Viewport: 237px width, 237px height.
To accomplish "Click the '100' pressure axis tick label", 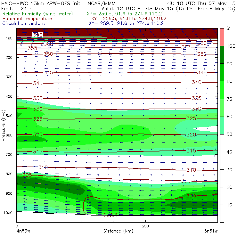I will pos(9,38).
